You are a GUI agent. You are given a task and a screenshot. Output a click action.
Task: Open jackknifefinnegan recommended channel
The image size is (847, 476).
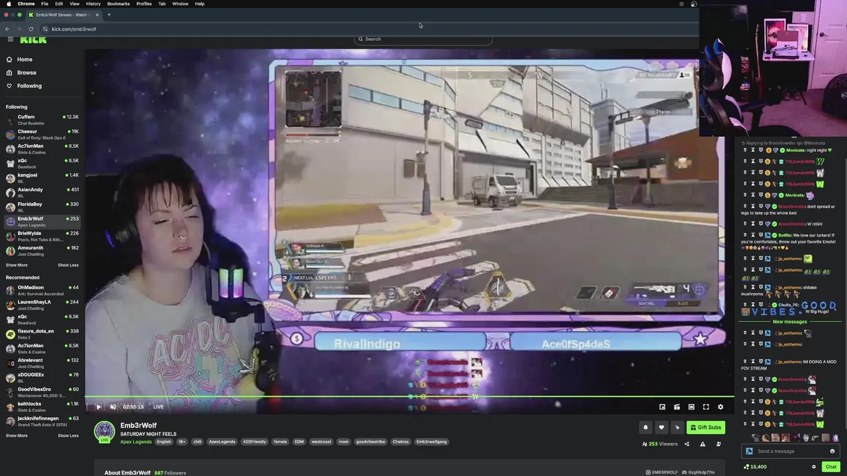click(42, 421)
